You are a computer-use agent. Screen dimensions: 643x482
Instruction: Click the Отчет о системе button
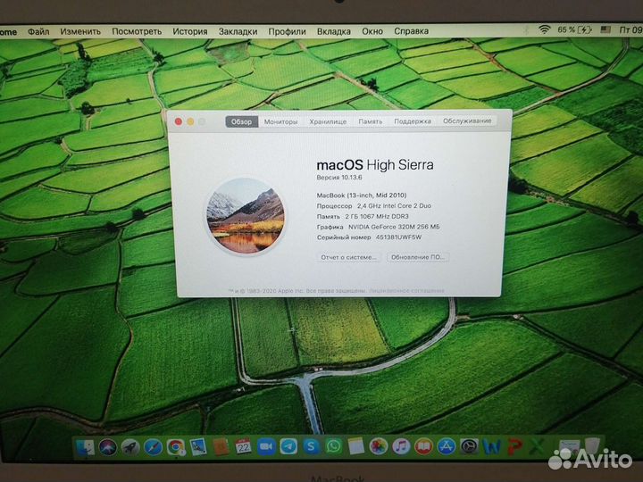point(348,257)
